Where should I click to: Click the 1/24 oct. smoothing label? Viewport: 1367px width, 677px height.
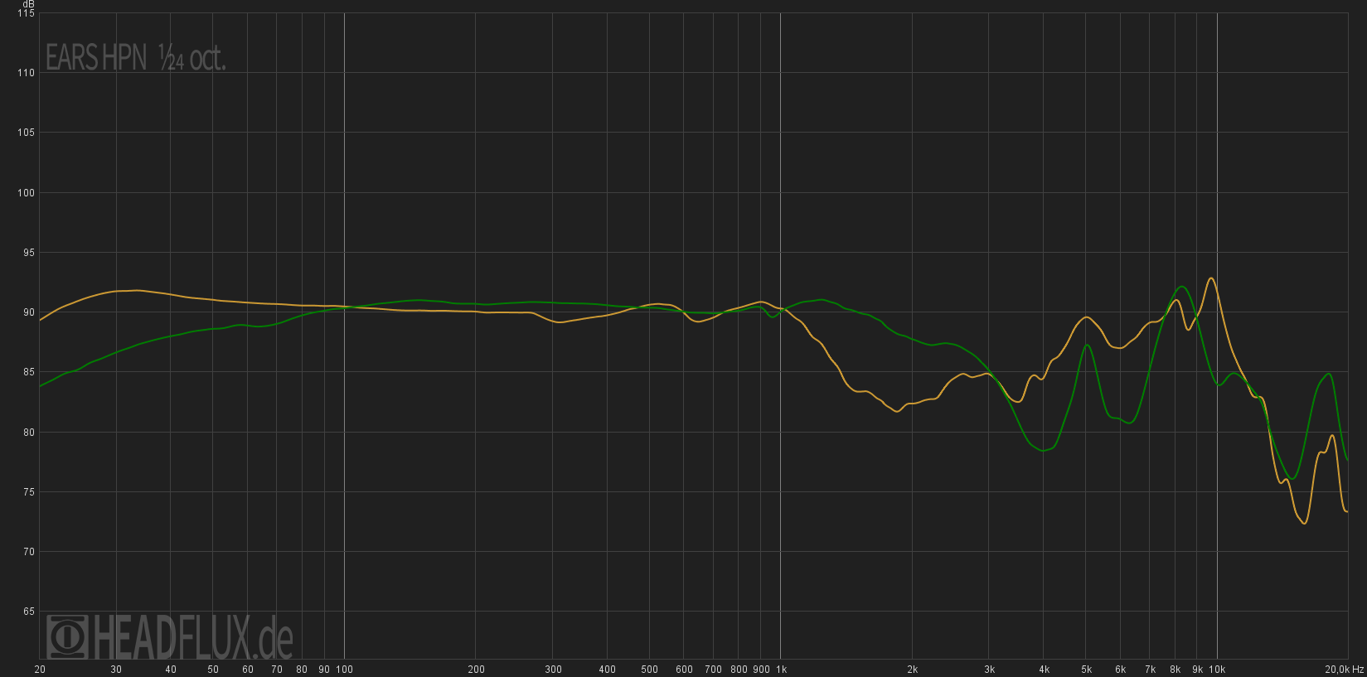pyautogui.click(x=192, y=58)
